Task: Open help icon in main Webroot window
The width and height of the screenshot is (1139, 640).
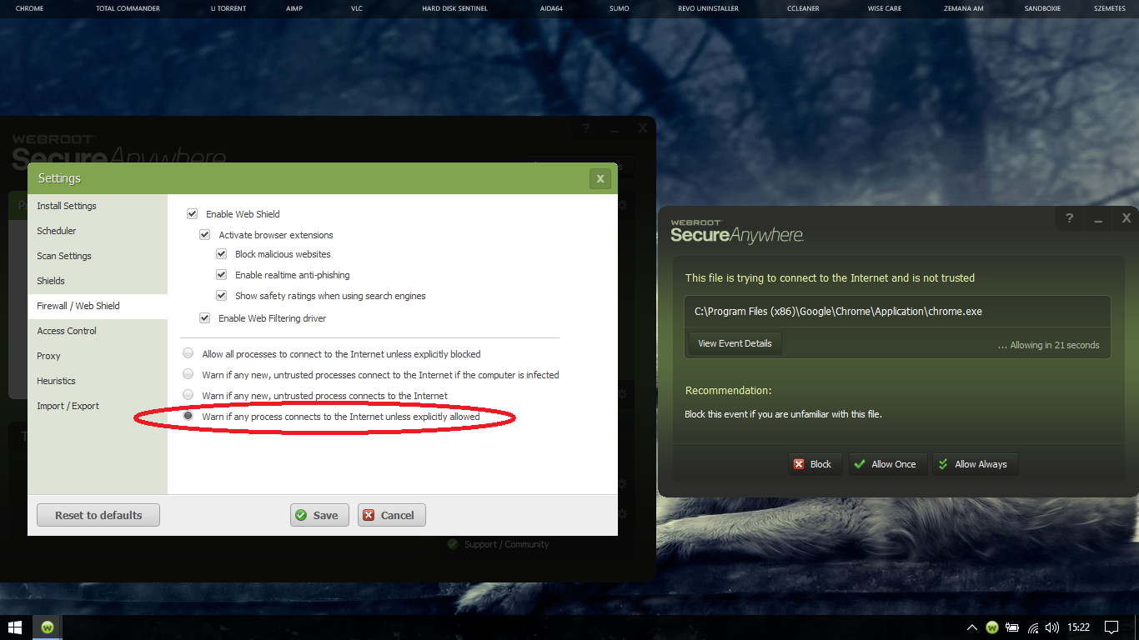Action: pos(585,128)
